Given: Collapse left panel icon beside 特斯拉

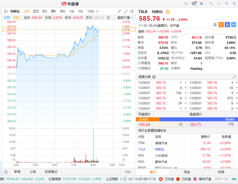Looking at the screenshot, I should coord(6,11).
